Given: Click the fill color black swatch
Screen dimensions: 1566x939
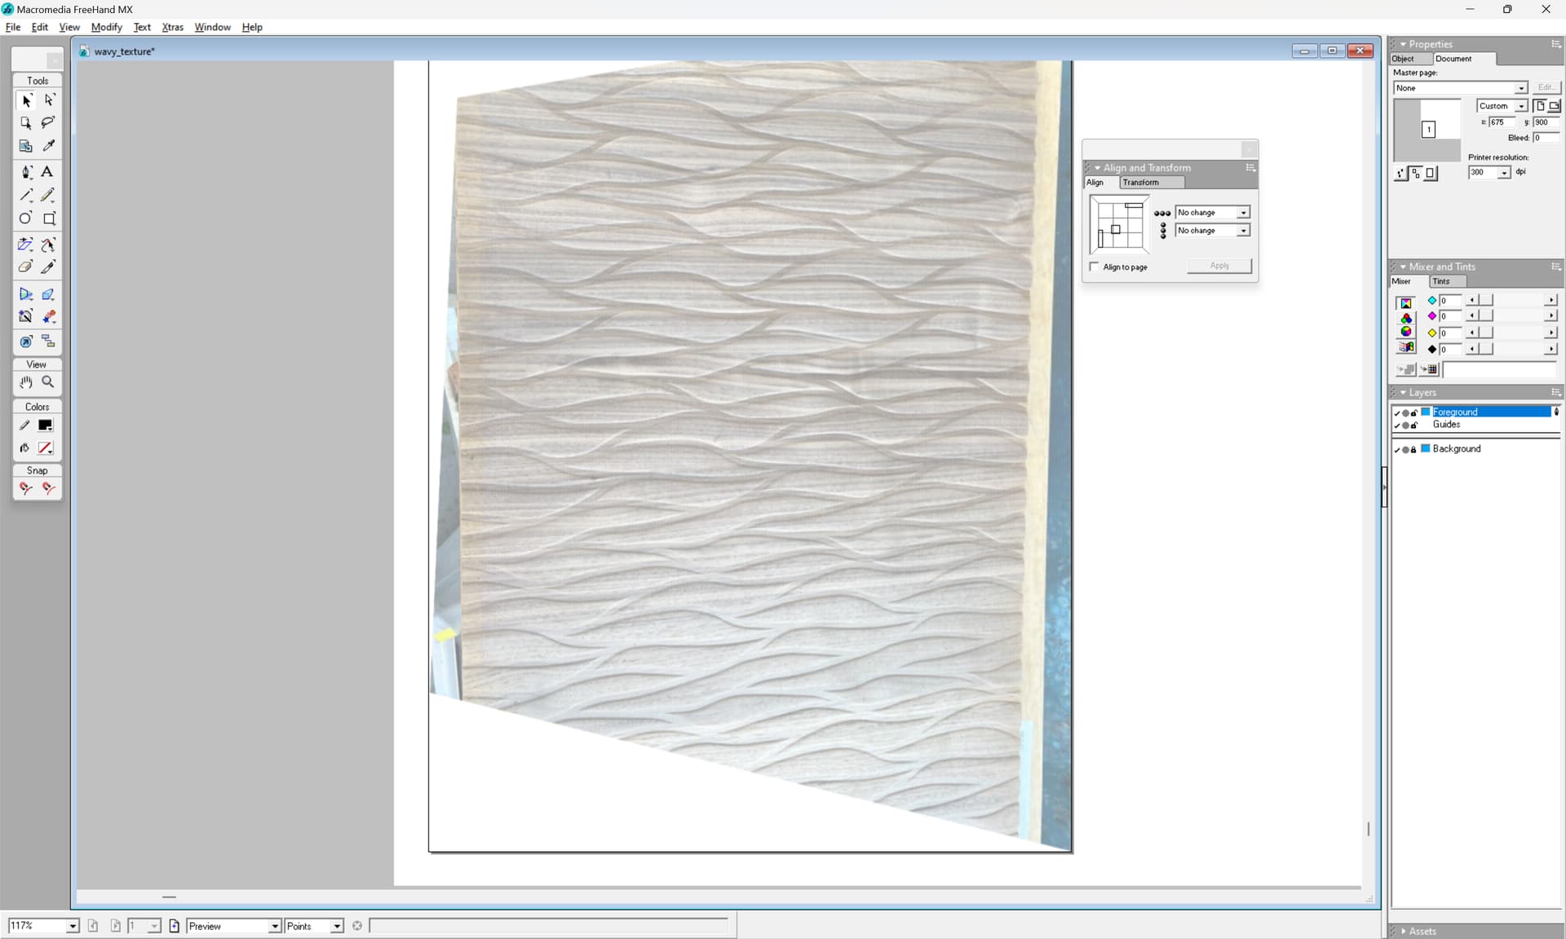Looking at the screenshot, I should (x=46, y=425).
